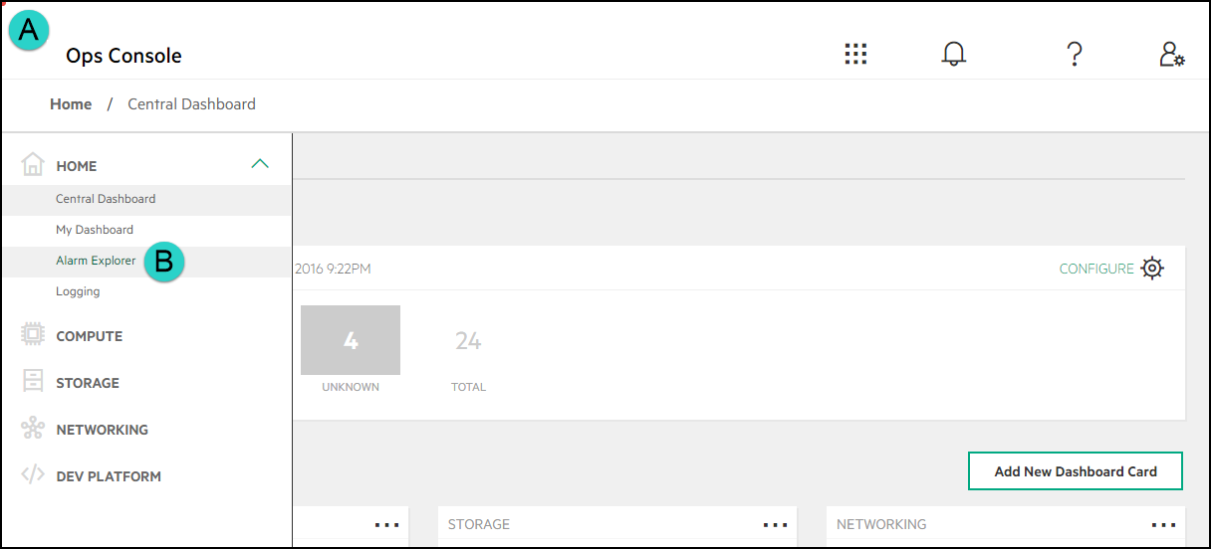Screen dimensions: 1211x549
Task: Click the Compute chip icon in sidebar
Action: [x=33, y=336]
